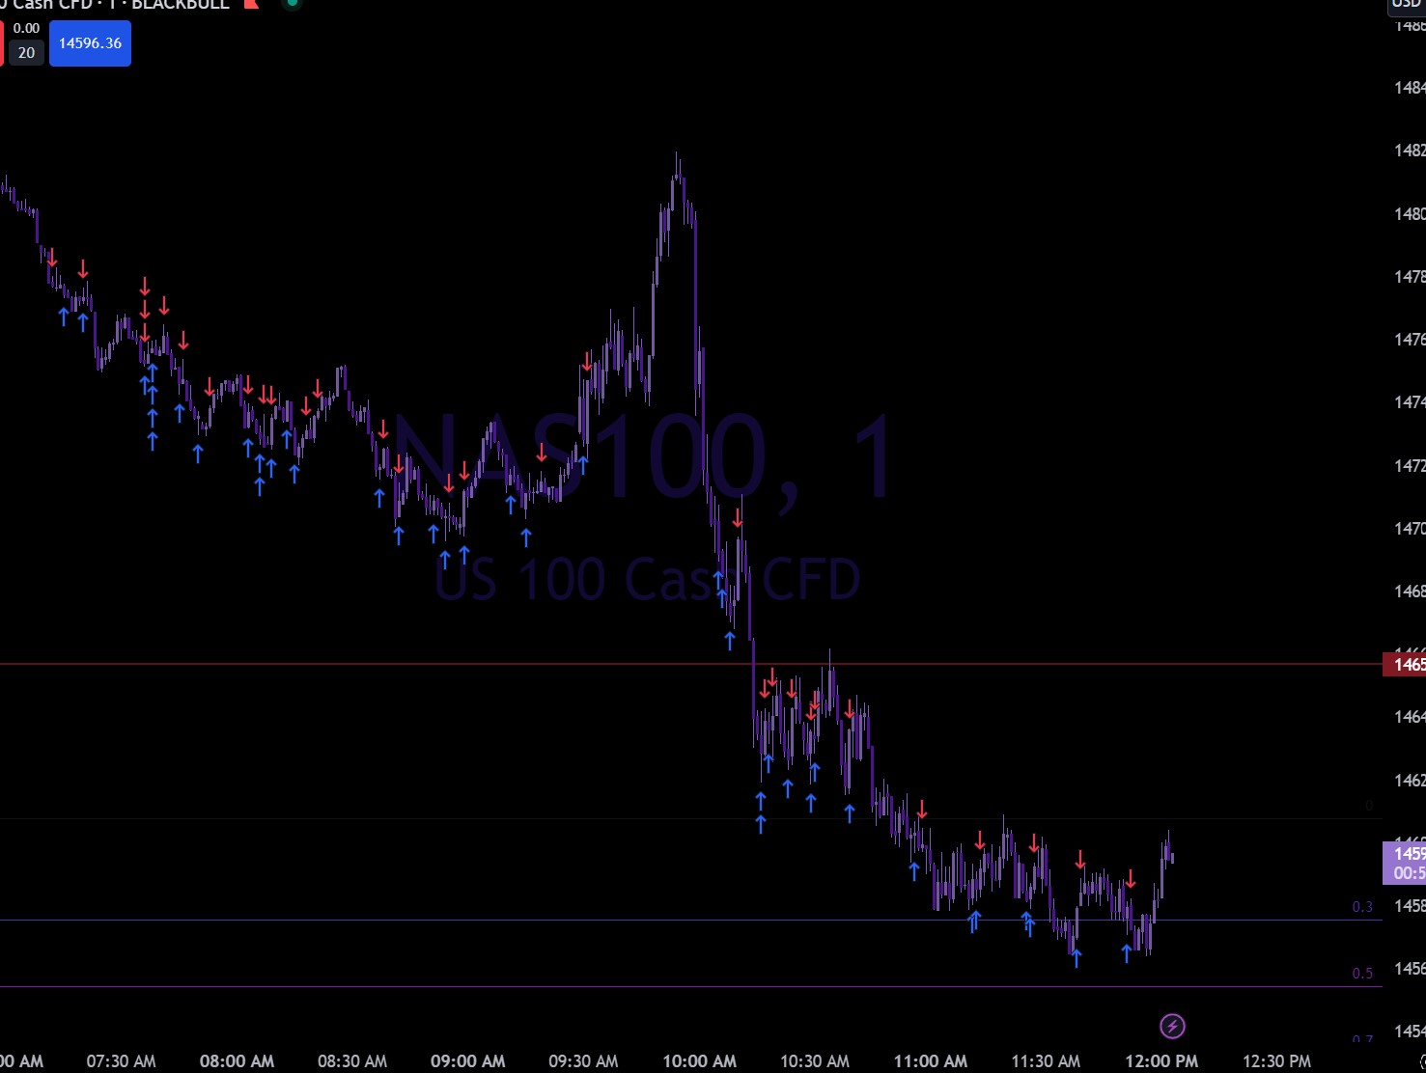Select the order quantity box showing 20
Image resolution: width=1426 pixels, height=1073 pixels.
26,53
